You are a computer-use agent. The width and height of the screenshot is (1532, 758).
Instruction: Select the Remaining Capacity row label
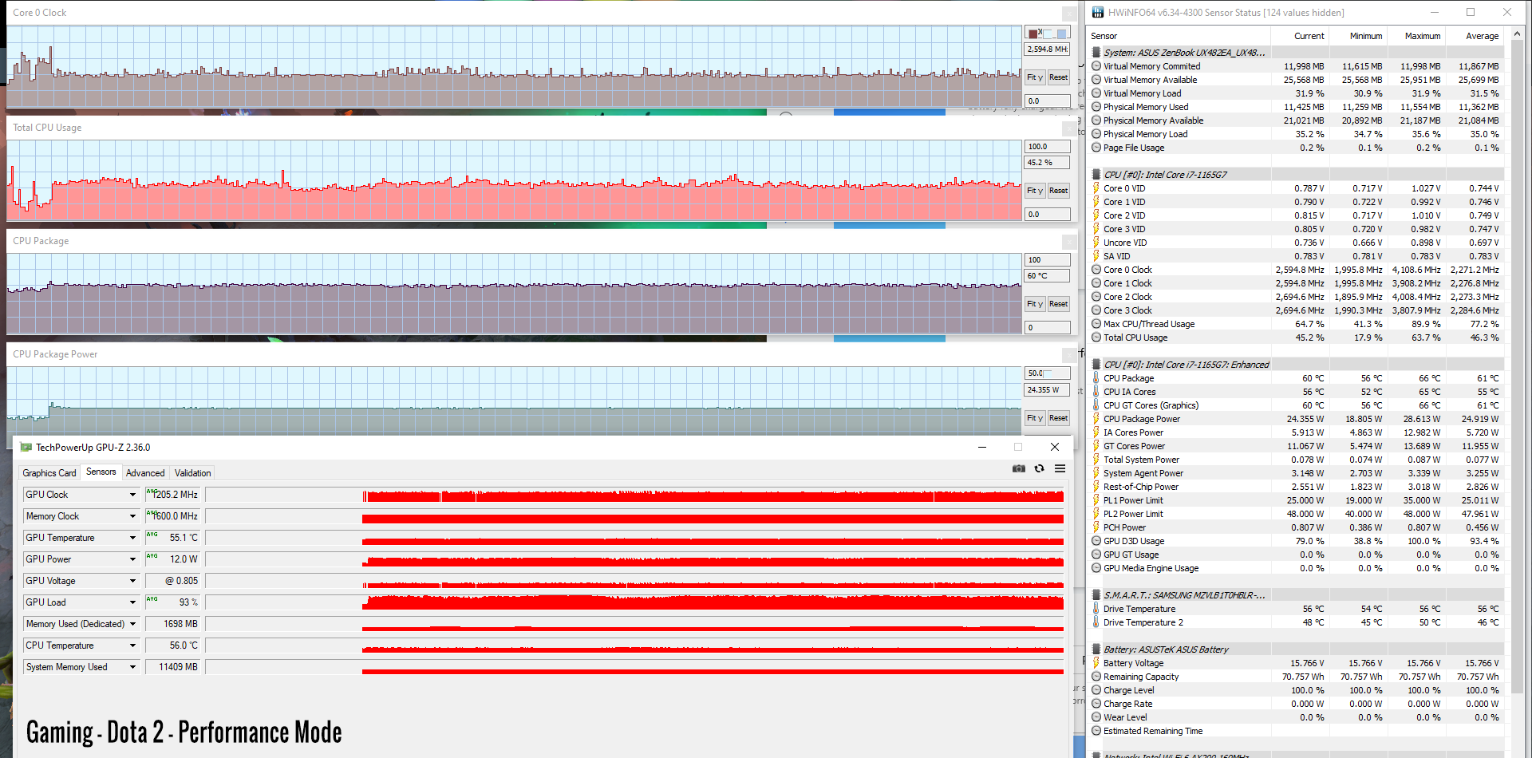click(1141, 677)
